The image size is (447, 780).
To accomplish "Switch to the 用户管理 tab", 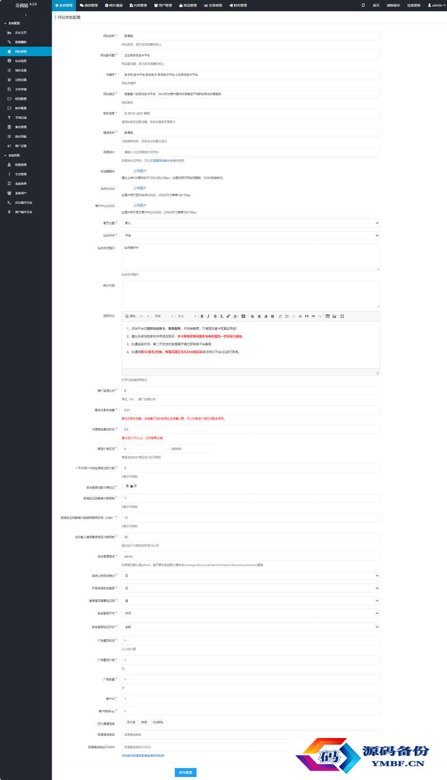I will [x=163, y=5].
